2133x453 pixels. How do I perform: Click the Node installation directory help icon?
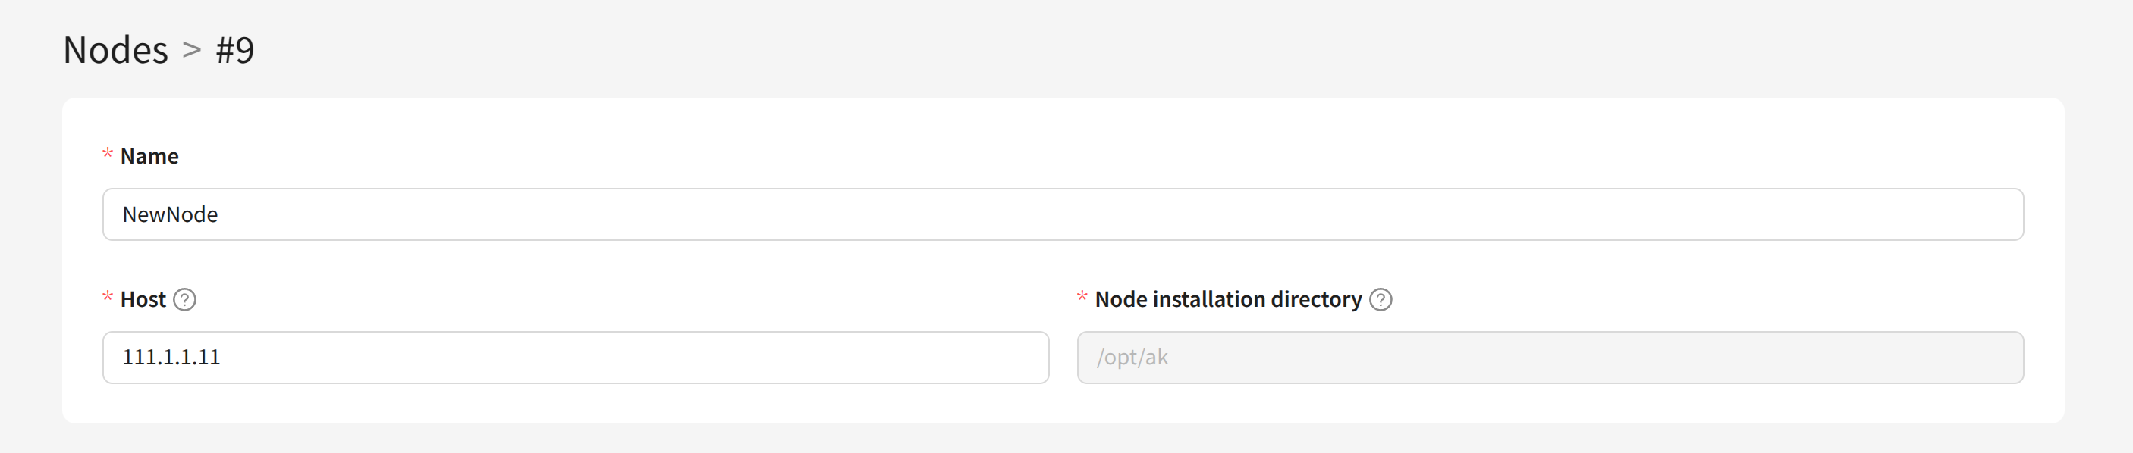coord(1381,299)
